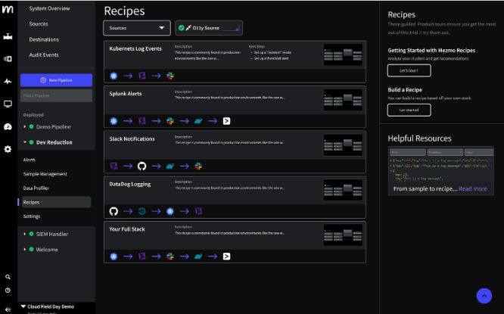The image size is (504, 314).
Task: Open the SIEM Handler pipeline entry
Action: point(51,234)
